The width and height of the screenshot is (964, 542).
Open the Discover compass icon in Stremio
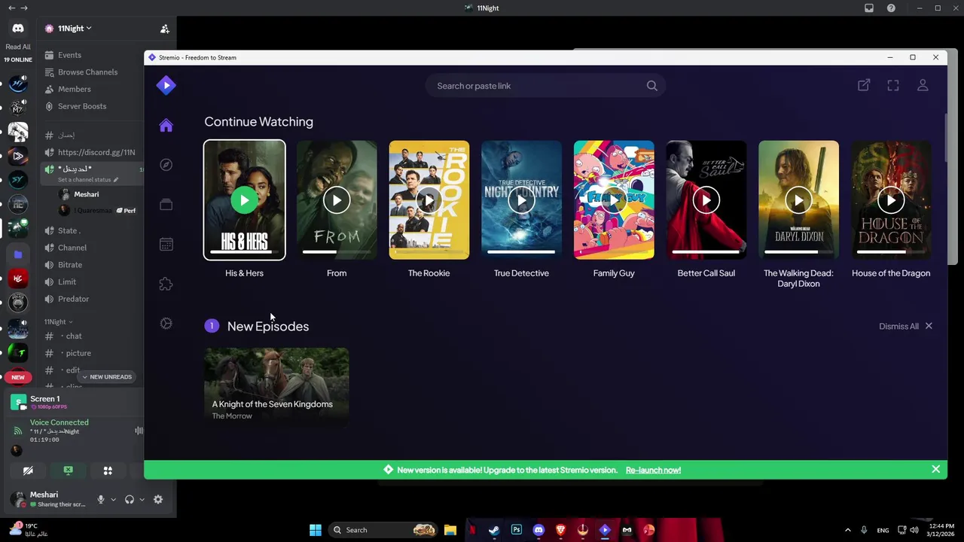click(x=166, y=165)
